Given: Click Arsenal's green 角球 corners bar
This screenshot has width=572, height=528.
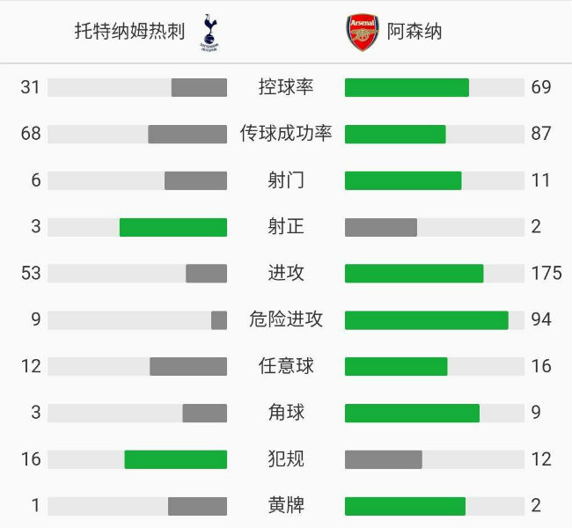Looking at the screenshot, I should [x=412, y=413].
